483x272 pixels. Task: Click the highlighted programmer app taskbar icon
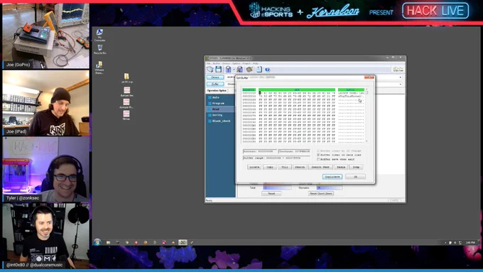[x=183, y=242]
